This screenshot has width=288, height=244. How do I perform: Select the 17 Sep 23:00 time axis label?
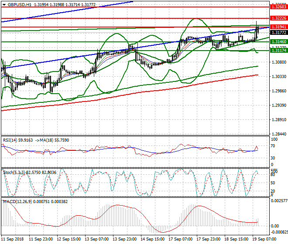click(x=208, y=239)
